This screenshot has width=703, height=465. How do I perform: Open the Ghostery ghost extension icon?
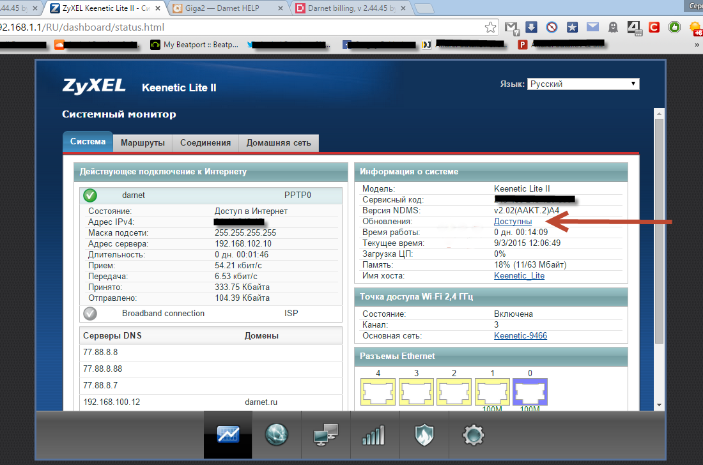[x=613, y=27]
